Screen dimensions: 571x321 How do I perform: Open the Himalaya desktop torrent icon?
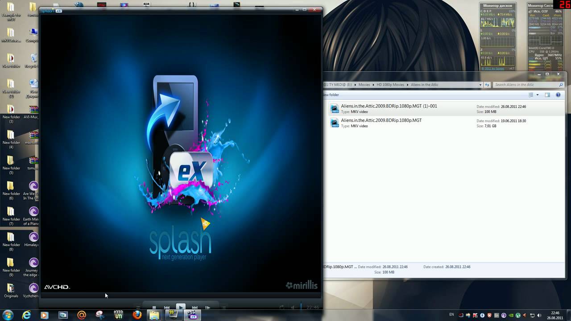click(x=33, y=240)
